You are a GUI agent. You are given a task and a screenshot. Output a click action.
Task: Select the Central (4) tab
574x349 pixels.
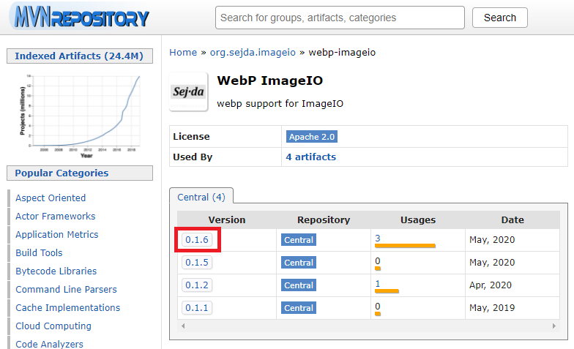[201, 198]
